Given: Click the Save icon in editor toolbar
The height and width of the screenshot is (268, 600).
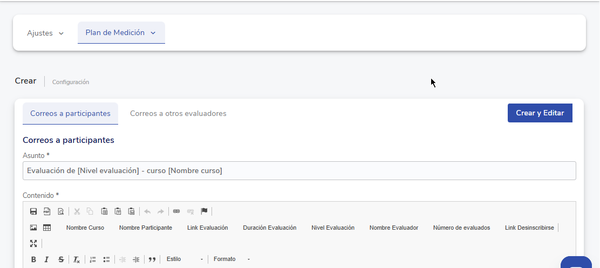Looking at the screenshot, I should click(x=33, y=211).
